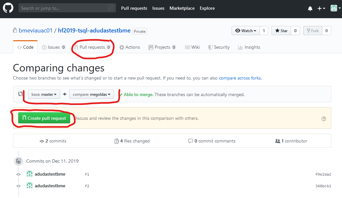
Task: Click commit hash f9e2da2
Action: coord(324,174)
